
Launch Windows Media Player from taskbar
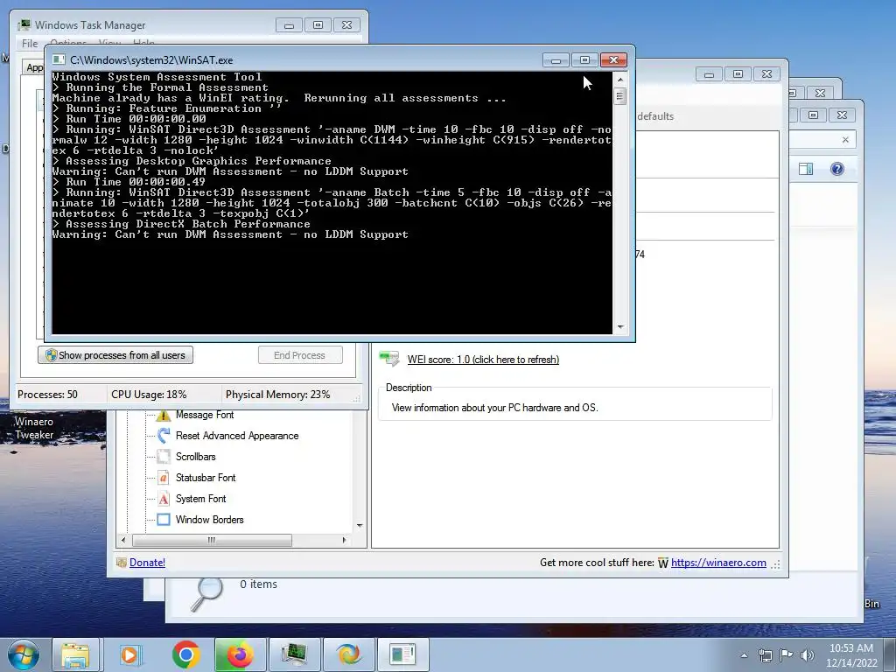coord(130,654)
